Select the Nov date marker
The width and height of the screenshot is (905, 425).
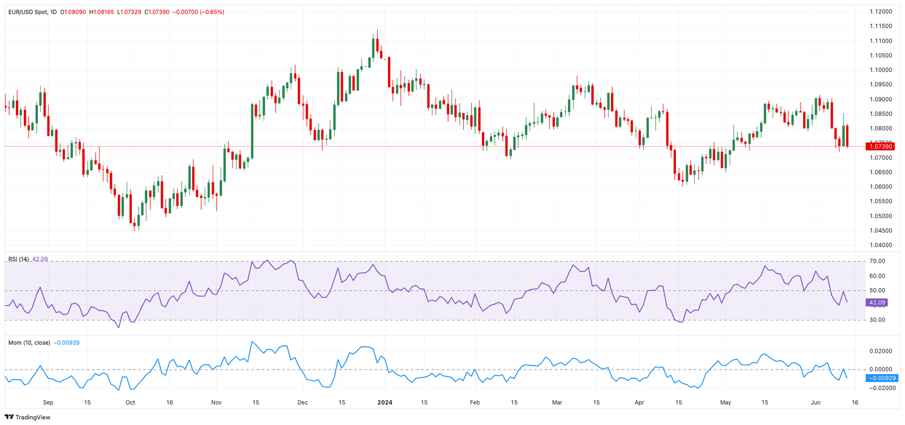click(x=216, y=402)
